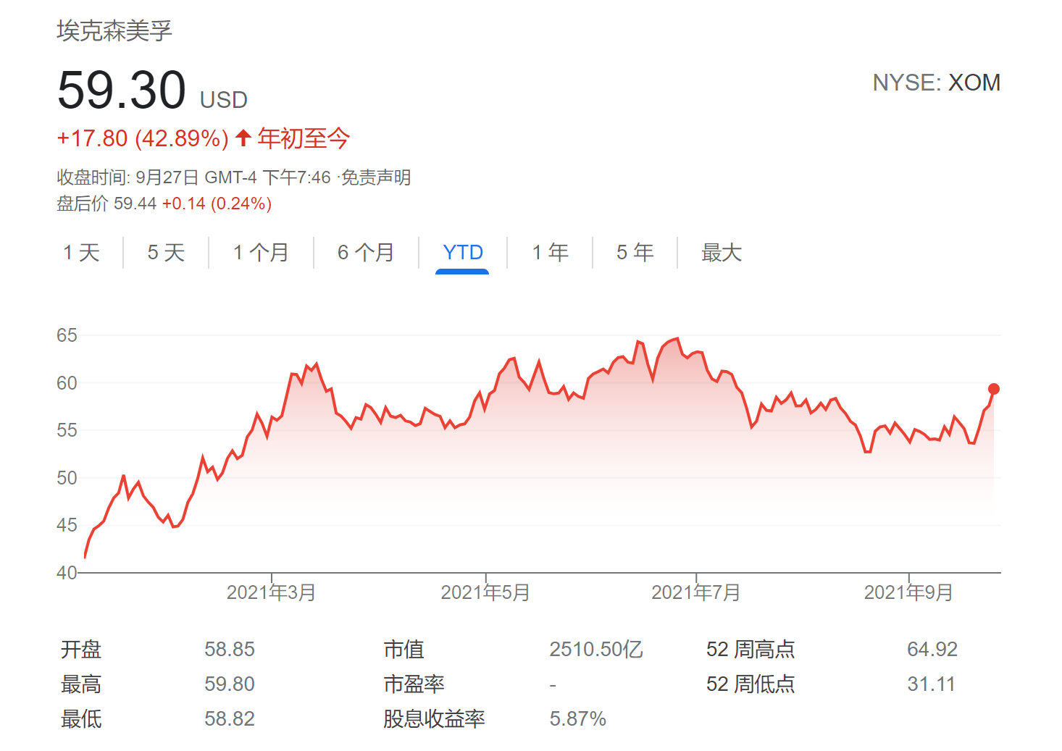
Task: Click the 股息收益率 value 5.87%
Action: point(577,718)
